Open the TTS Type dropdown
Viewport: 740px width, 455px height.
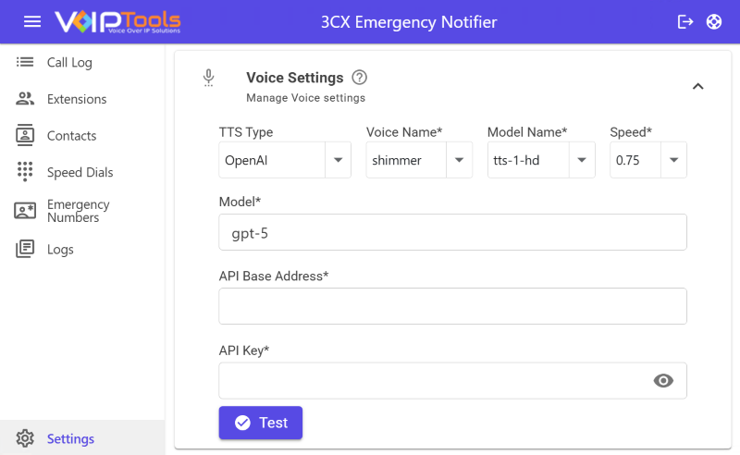pyautogui.click(x=338, y=160)
